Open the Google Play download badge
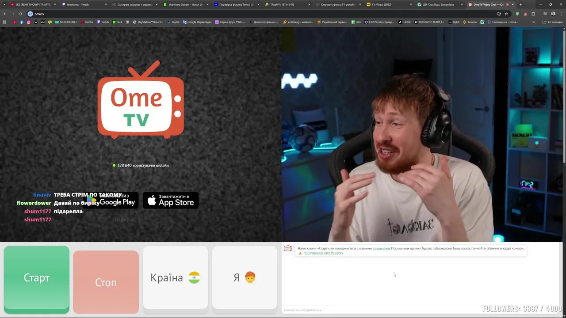The width and height of the screenshot is (566, 318). pos(113,200)
